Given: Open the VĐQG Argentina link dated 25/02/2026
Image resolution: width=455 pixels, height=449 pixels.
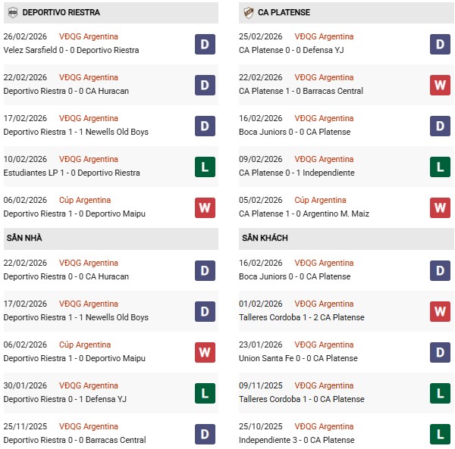Looking at the screenshot, I should point(324,36).
